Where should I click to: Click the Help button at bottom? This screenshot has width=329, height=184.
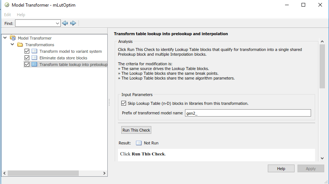(281, 169)
